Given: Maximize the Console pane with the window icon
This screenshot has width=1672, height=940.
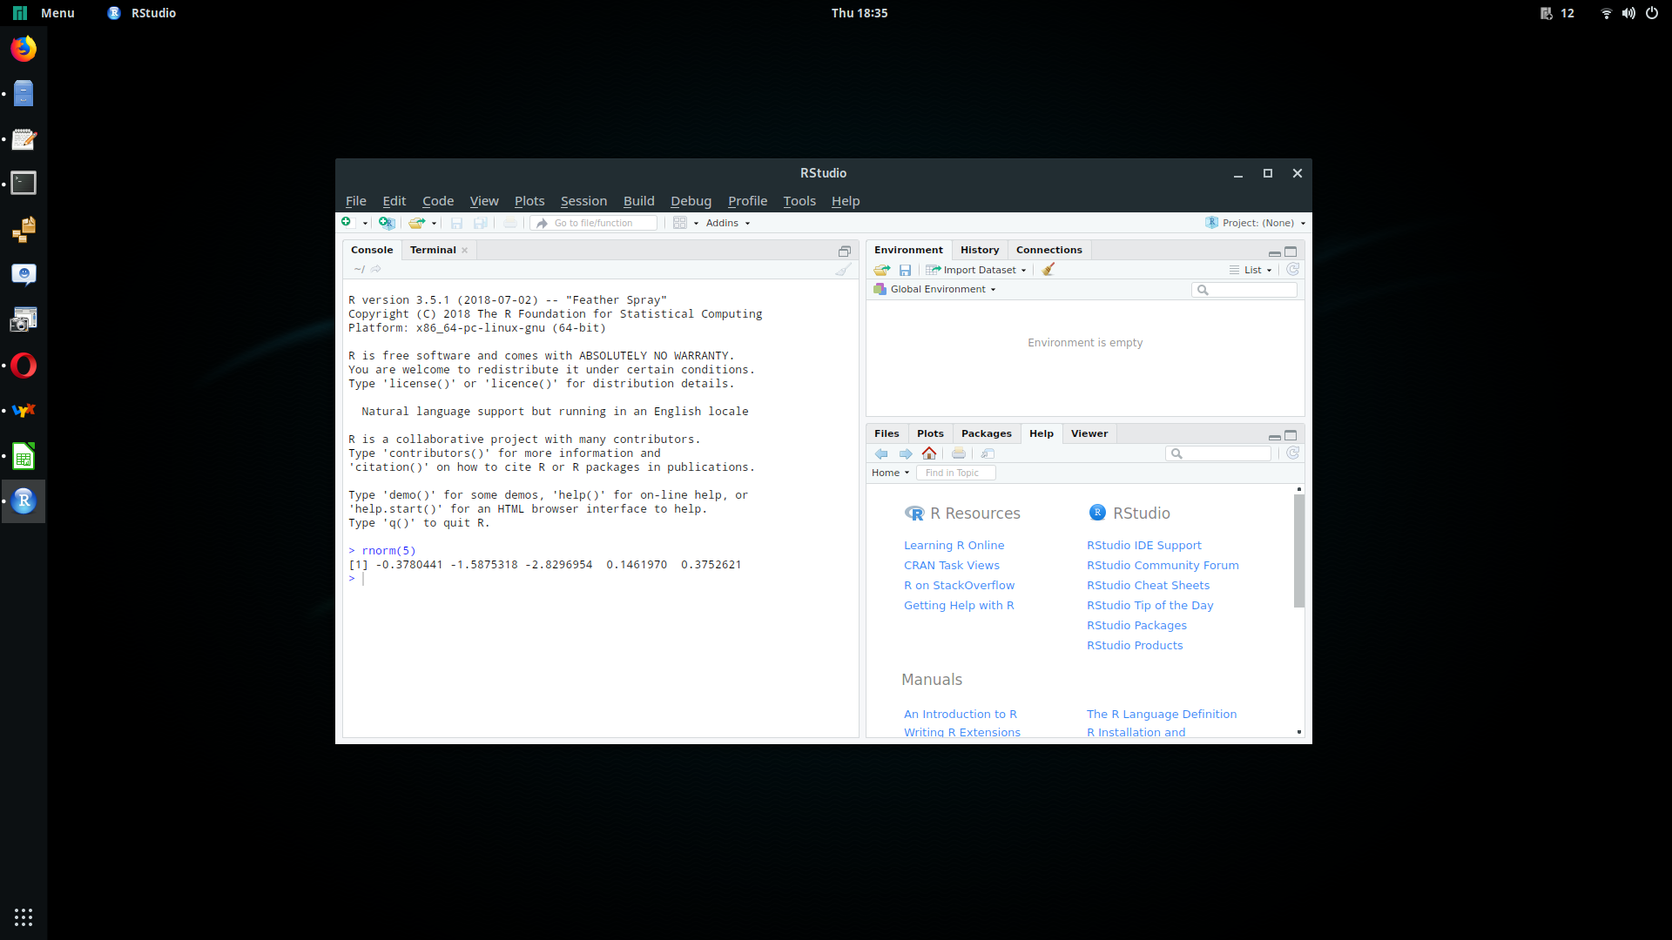Looking at the screenshot, I should (x=844, y=251).
